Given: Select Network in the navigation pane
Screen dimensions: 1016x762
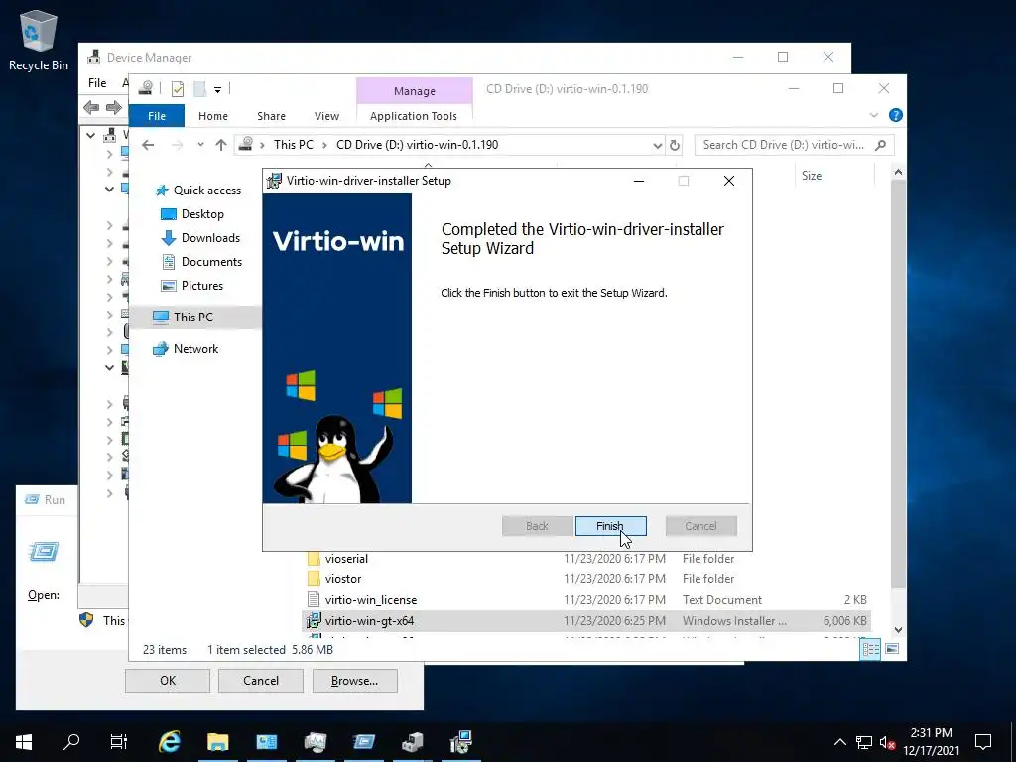Looking at the screenshot, I should click(x=195, y=348).
